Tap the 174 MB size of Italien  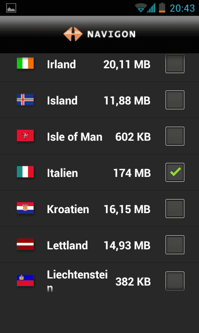point(132,173)
